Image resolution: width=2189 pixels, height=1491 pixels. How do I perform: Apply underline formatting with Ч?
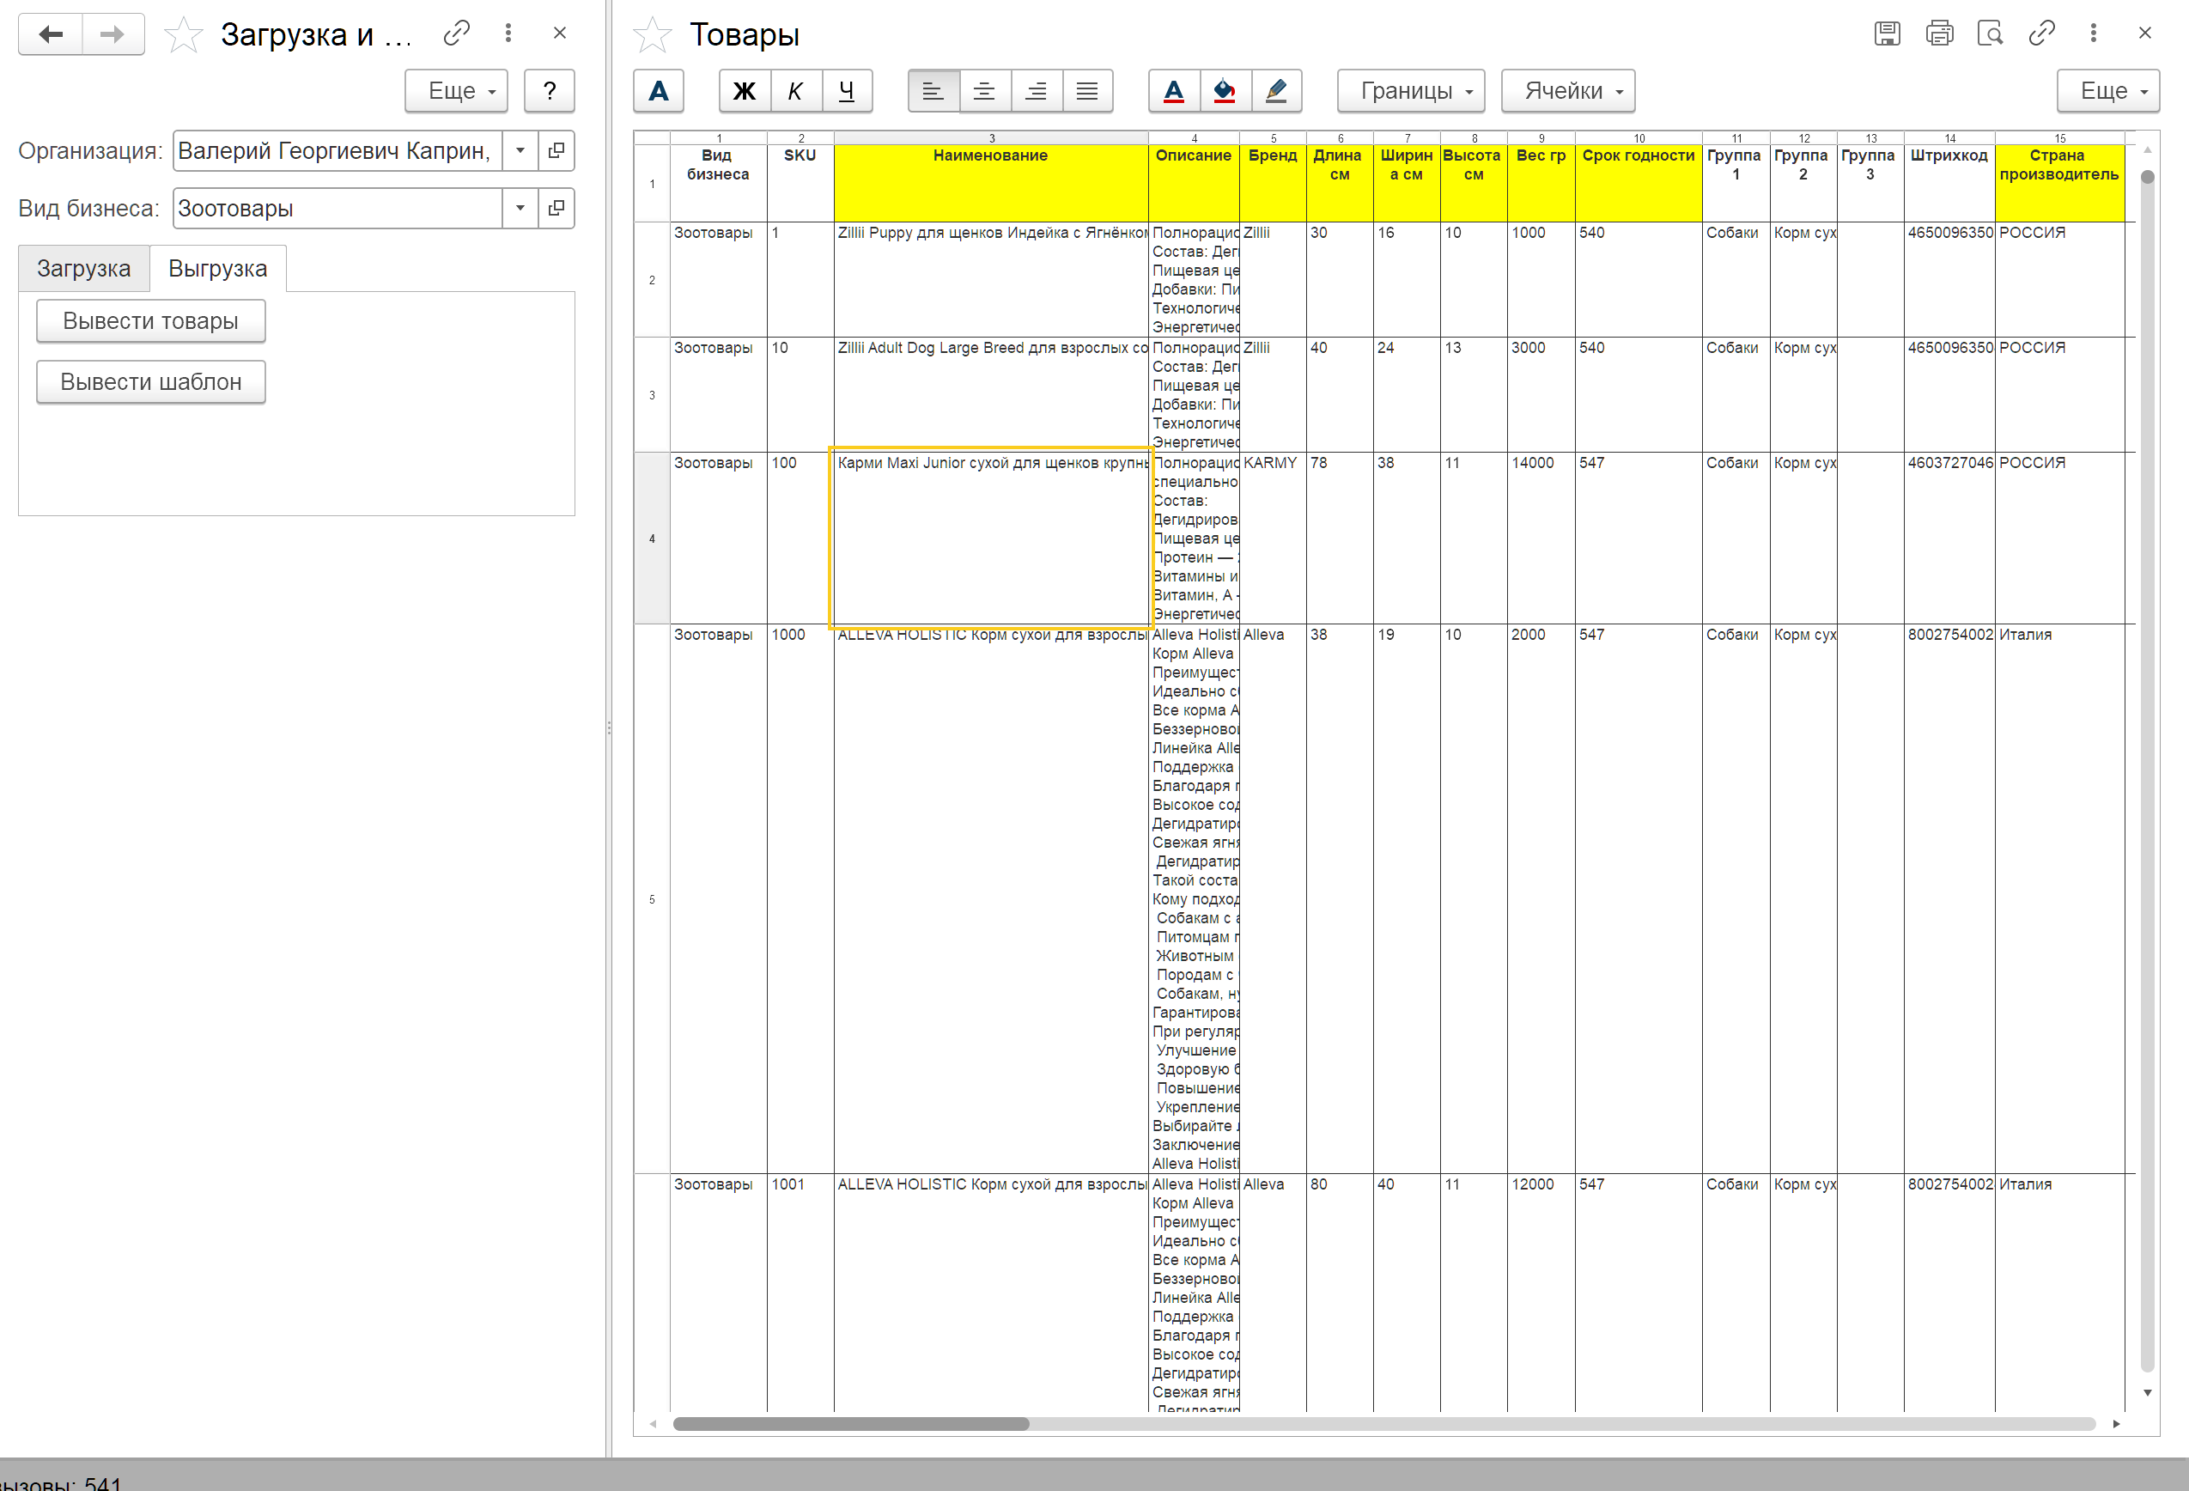click(847, 90)
